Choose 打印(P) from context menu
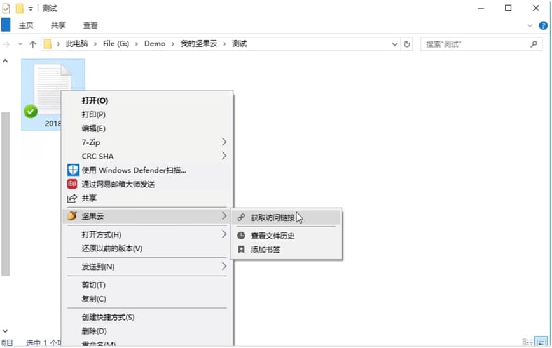This screenshot has height=348, width=552. tap(147, 114)
